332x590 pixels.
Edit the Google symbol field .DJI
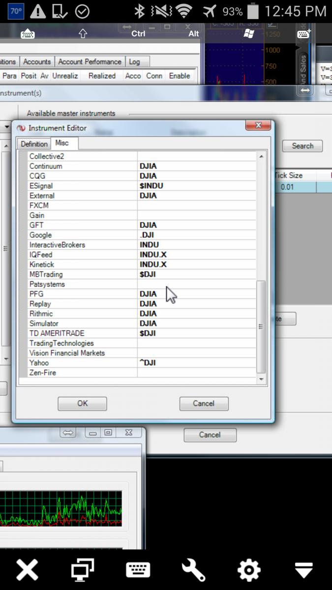click(197, 235)
